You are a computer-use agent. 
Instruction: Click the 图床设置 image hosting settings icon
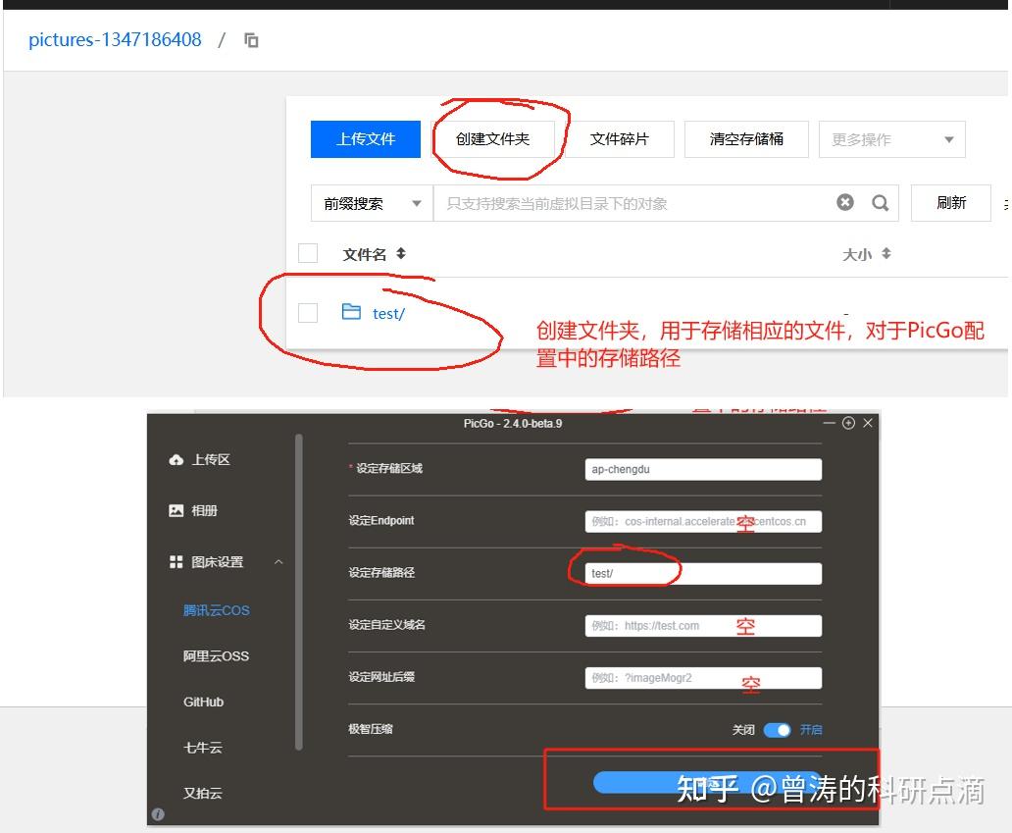176,561
